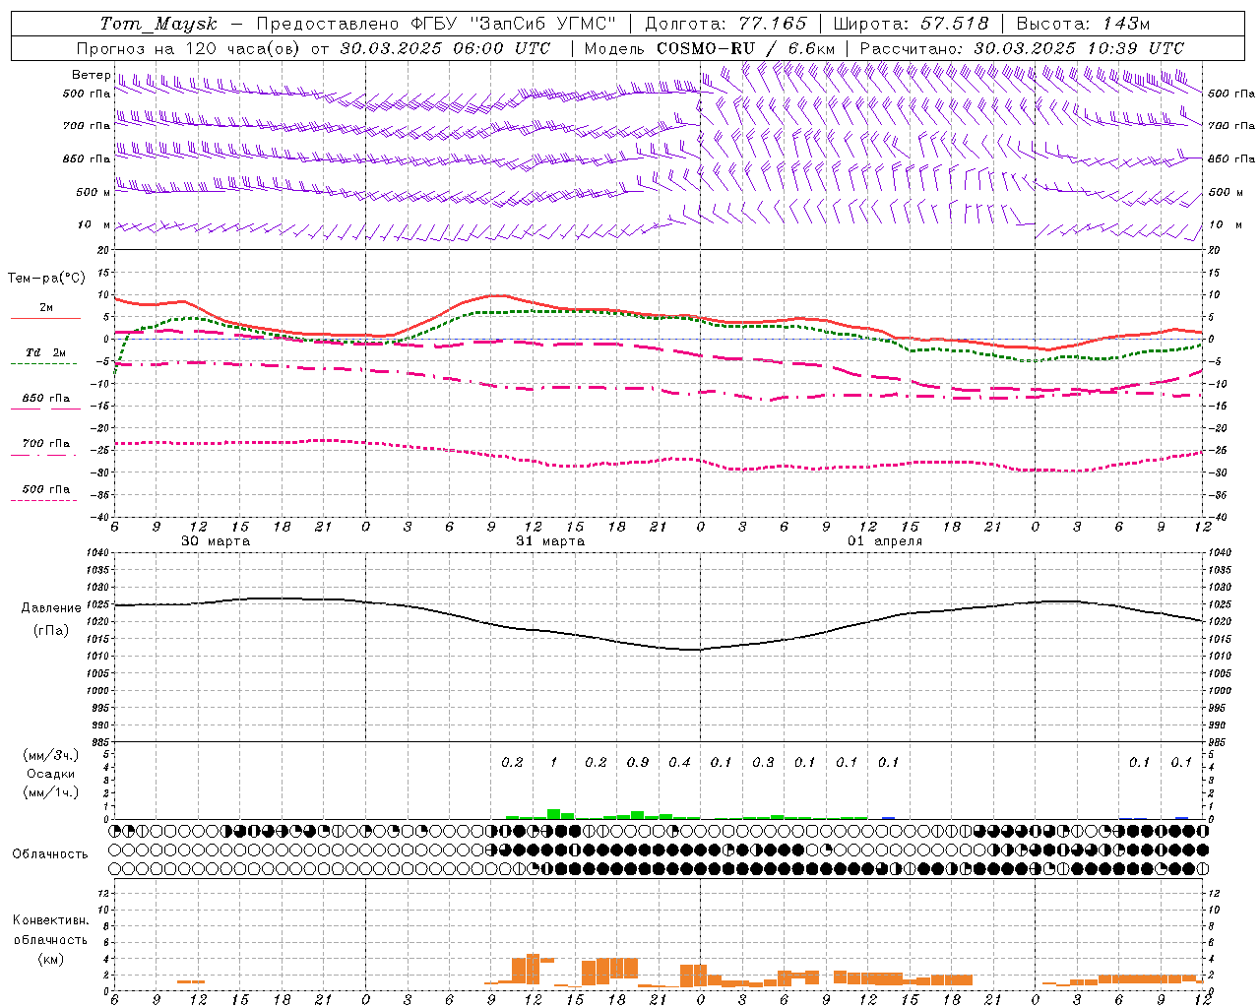
Task: Click the 850 гПа temperature legend entry
Action: click(45, 399)
